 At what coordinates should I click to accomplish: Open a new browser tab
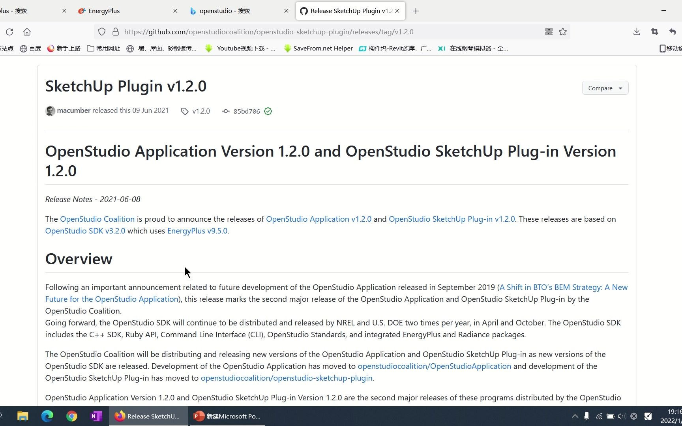415,11
